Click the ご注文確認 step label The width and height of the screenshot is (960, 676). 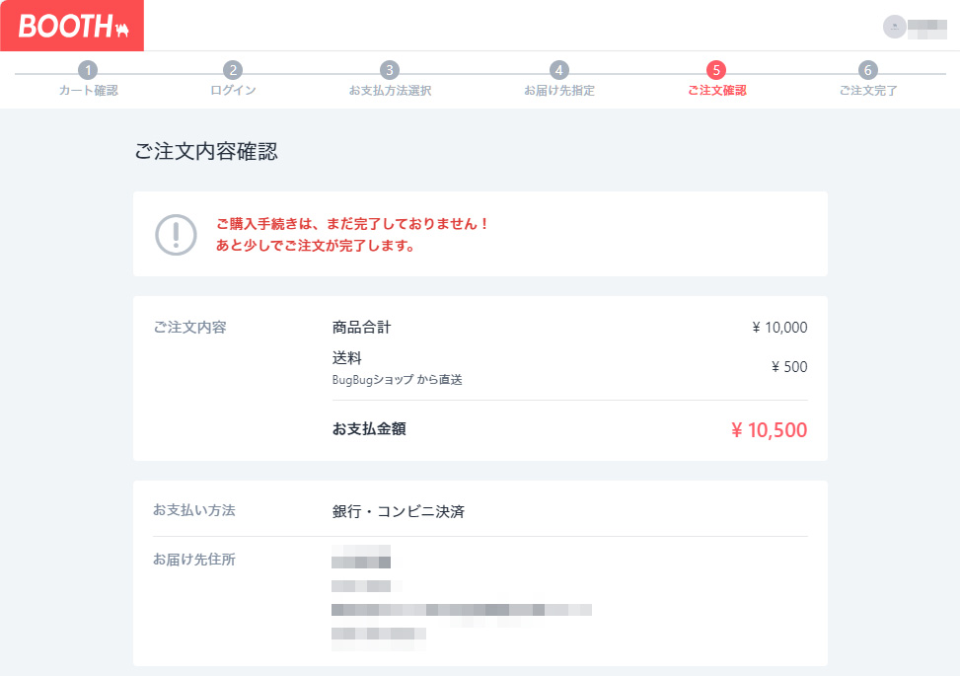pos(716,91)
